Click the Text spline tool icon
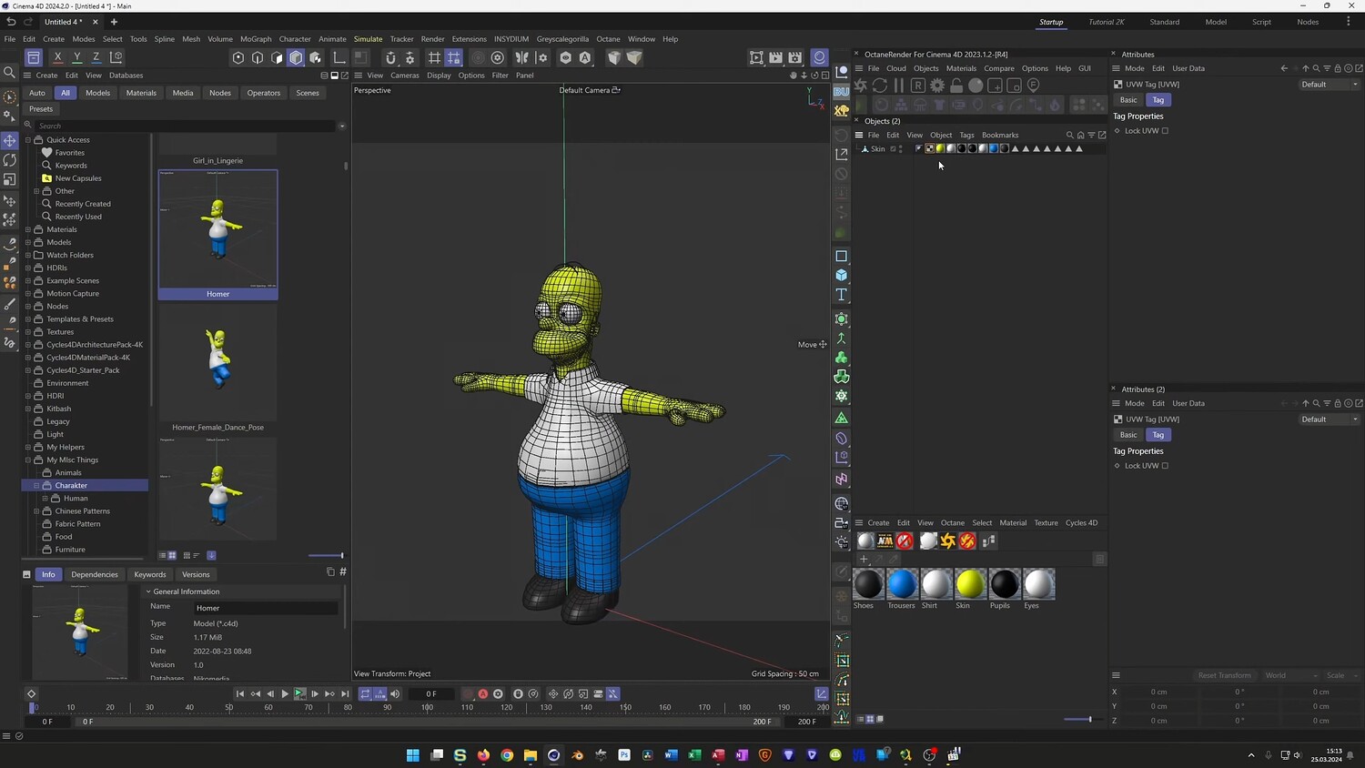The width and height of the screenshot is (1365, 768). [x=842, y=295]
